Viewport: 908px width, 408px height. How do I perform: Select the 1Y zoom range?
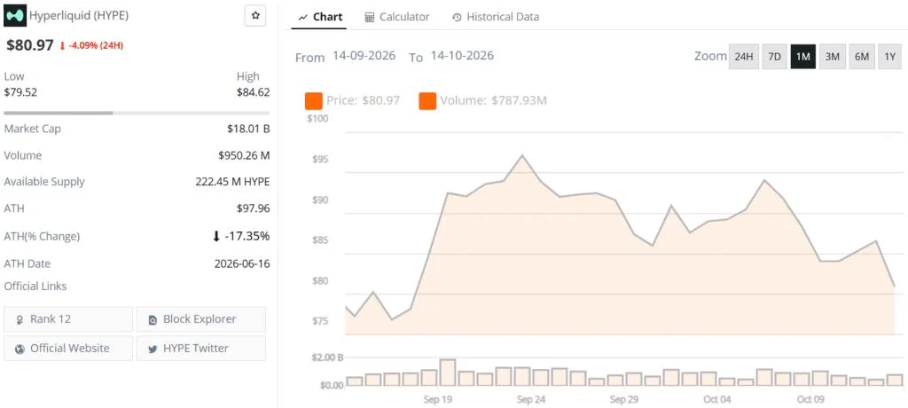pyautogui.click(x=890, y=56)
